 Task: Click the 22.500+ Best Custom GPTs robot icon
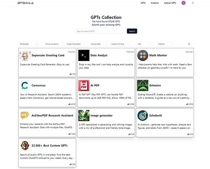[x=25, y=146]
